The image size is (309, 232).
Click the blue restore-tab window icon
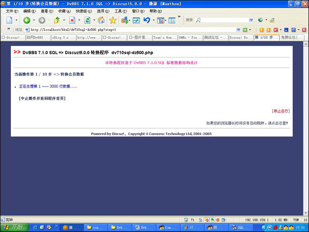[293, 30]
